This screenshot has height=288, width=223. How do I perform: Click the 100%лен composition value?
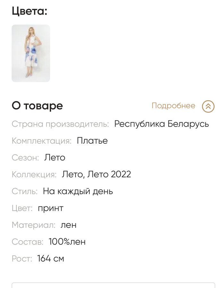tap(67, 242)
